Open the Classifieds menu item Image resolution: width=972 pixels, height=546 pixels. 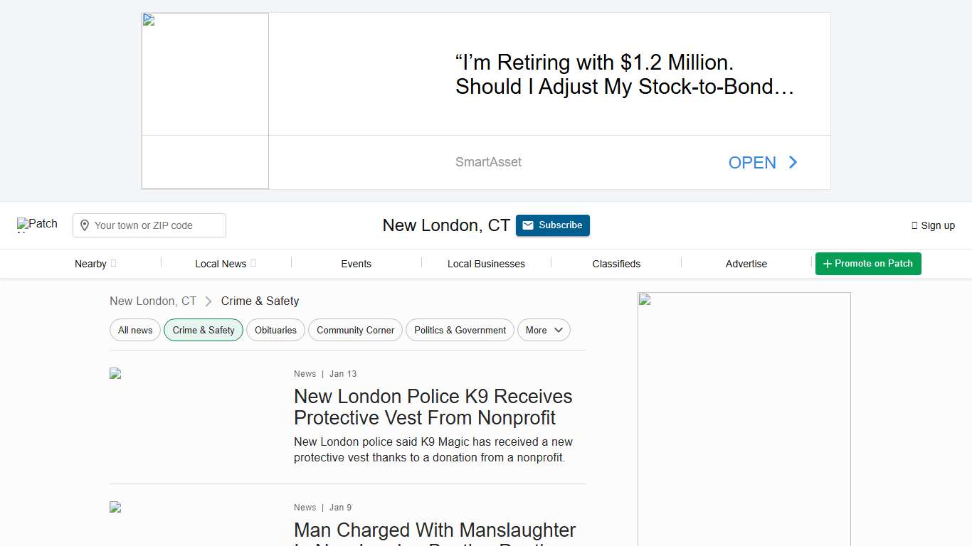click(x=616, y=264)
